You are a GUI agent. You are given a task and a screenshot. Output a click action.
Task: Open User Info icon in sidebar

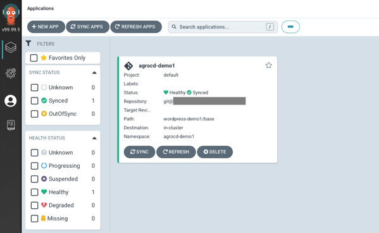pos(10,101)
